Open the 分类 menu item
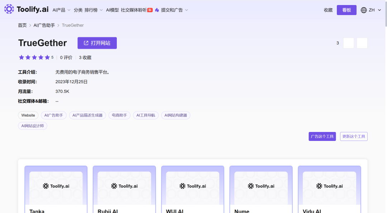Image resolution: width=387 pixels, height=213 pixels. pyautogui.click(x=78, y=10)
